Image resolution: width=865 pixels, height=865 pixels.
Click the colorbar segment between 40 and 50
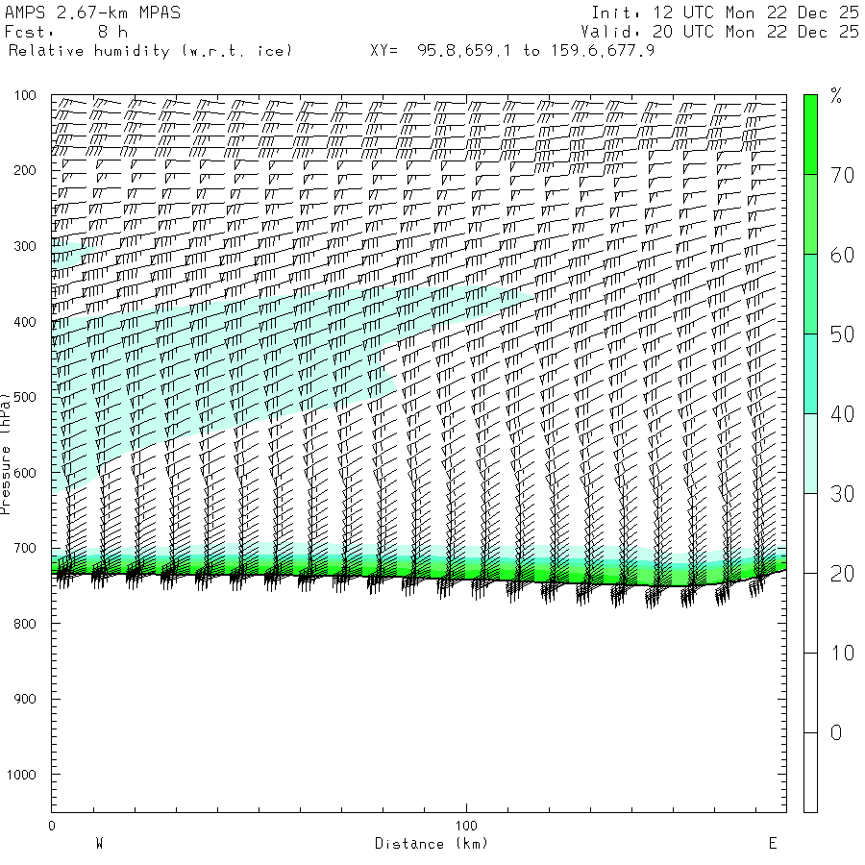tap(810, 374)
